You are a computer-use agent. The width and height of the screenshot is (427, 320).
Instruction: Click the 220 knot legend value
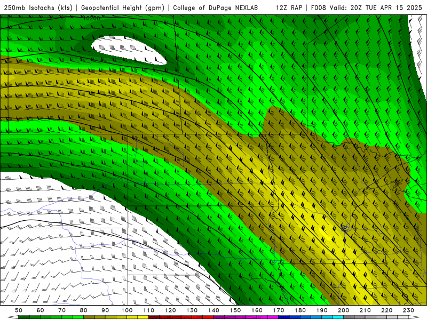(x=387, y=310)
